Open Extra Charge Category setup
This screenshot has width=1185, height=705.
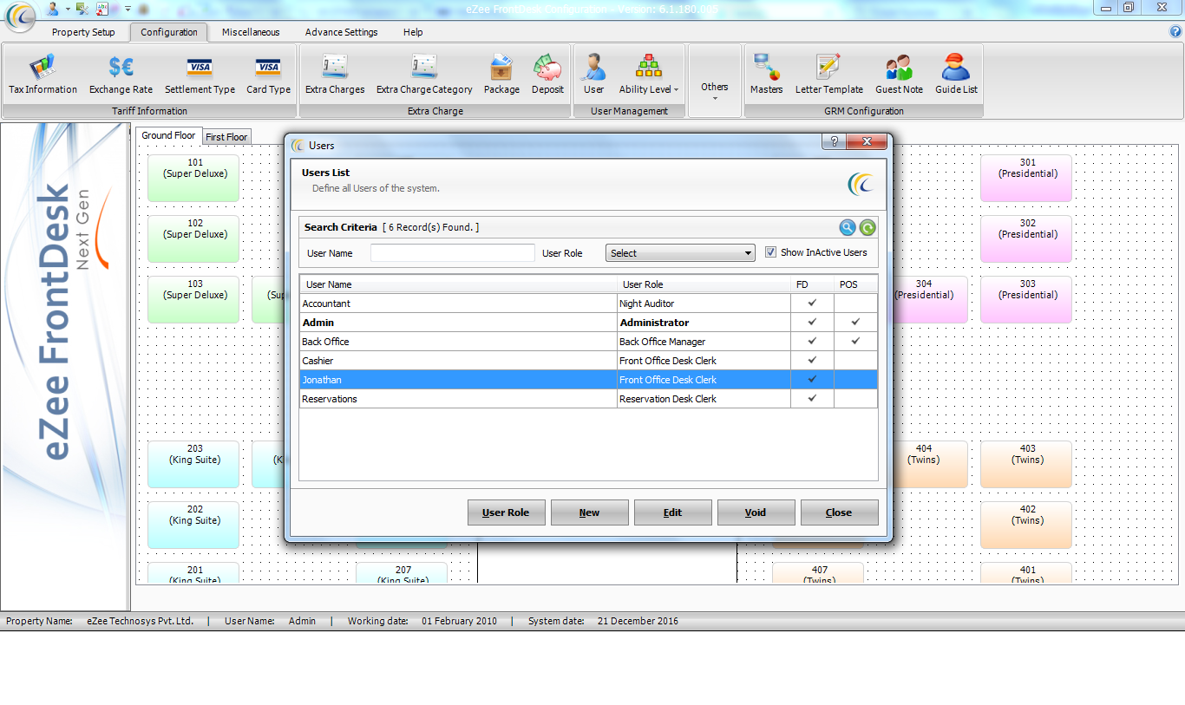point(424,75)
